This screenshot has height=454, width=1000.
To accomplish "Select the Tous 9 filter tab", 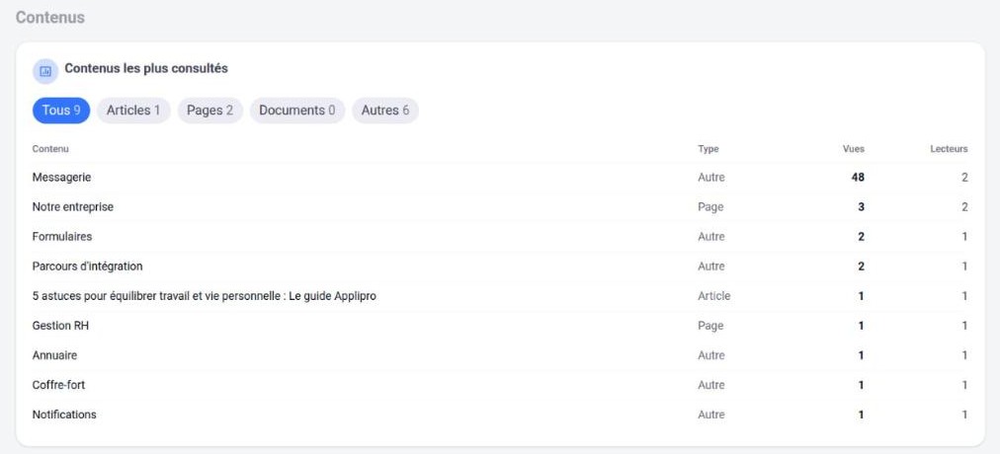I will pos(61,111).
